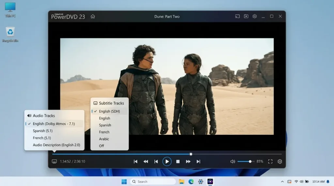The width and height of the screenshot is (334, 186).
Task: Stop playback
Action: click(x=178, y=162)
